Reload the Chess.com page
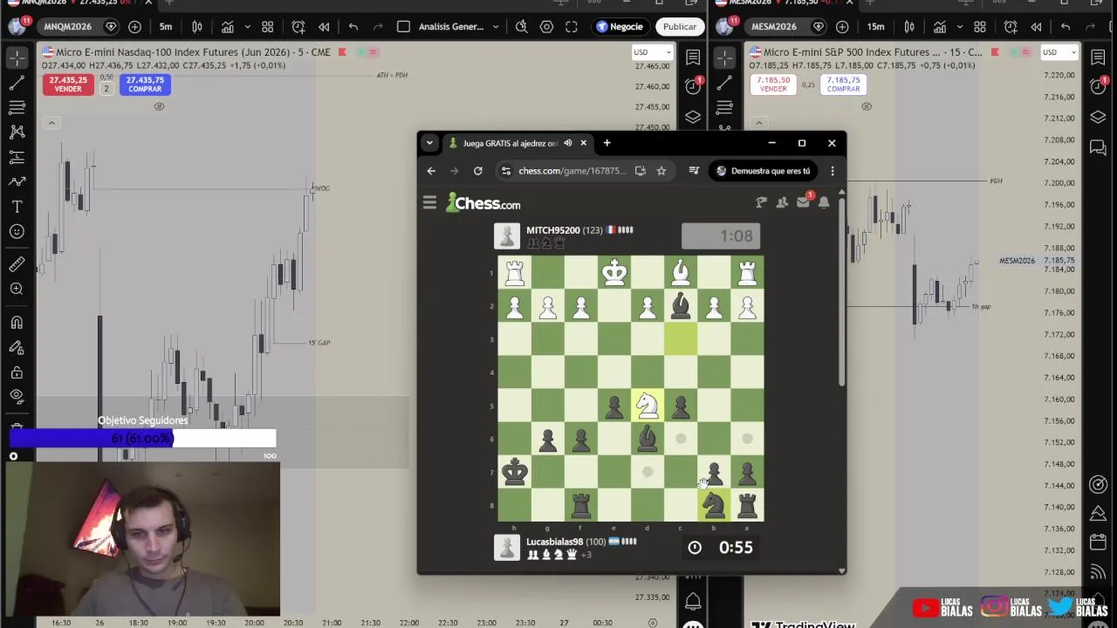The width and height of the screenshot is (1117, 628). click(x=478, y=171)
